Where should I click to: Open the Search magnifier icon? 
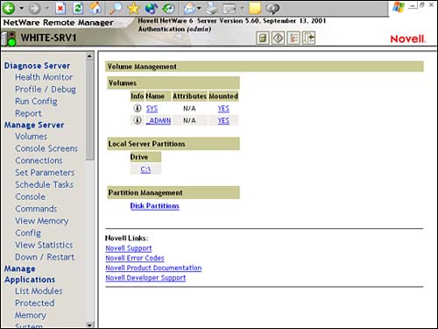coord(116,8)
